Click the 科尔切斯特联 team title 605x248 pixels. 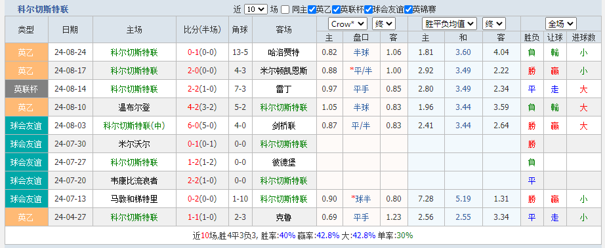point(43,10)
